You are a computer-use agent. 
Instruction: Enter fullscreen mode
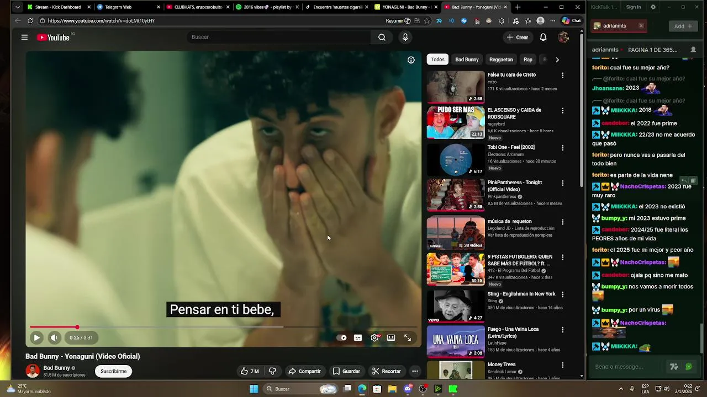pyautogui.click(x=408, y=337)
